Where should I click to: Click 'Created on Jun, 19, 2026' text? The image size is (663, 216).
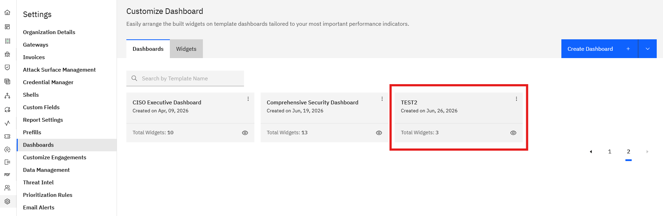pos(295,111)
